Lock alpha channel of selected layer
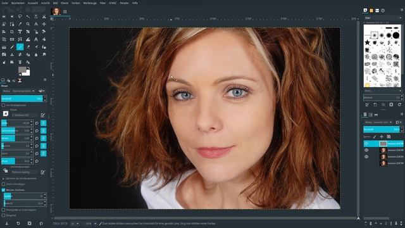 [389, 137]
